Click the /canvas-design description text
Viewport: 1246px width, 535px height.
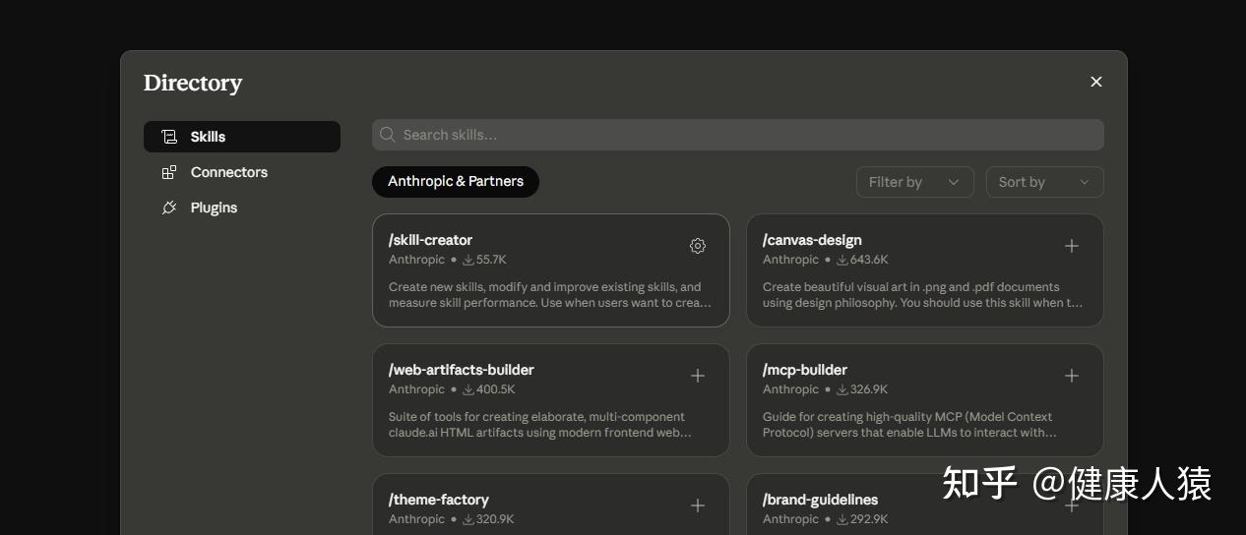(922, 295)
